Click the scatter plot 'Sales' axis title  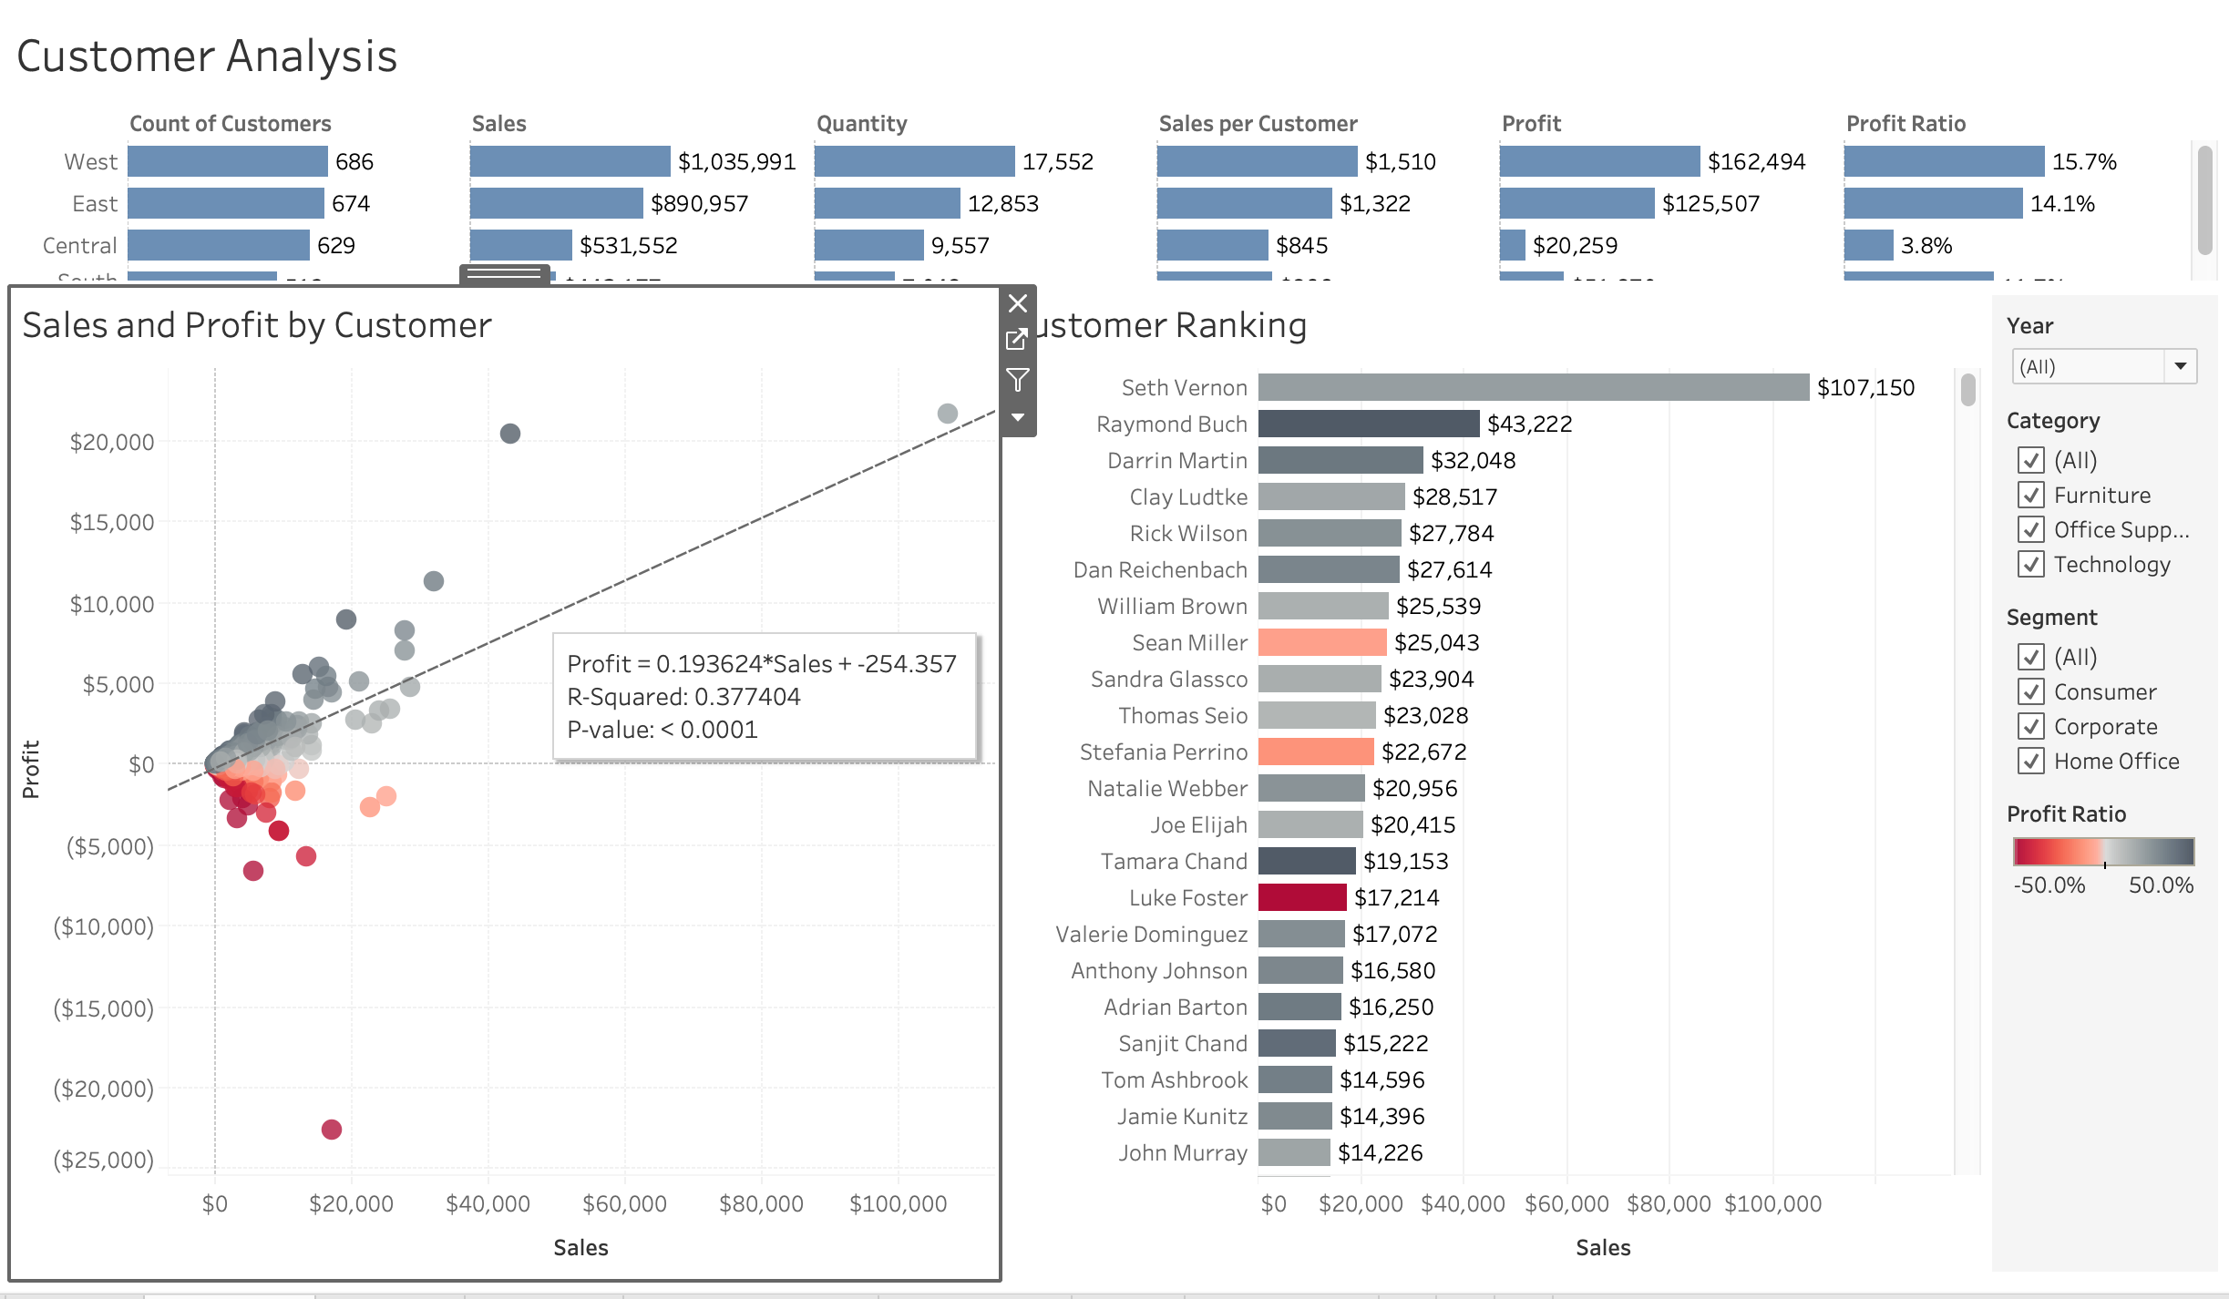(580, 1247)
